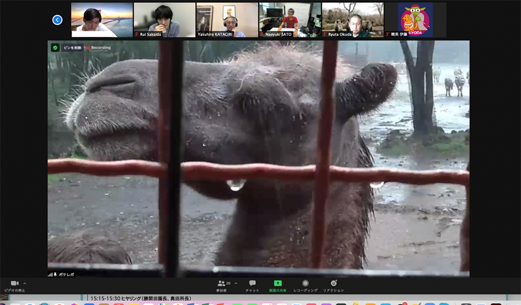Viewport: 521px width, 305px height.
Task: Expand video options arrow beside camera
Action: (24, 284)
